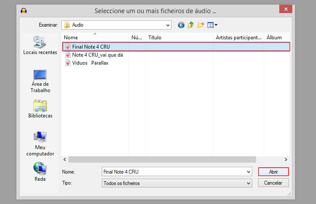Click the Audacity headphones title icon
Screen dimensions: 316x204
[x=24, y=11]
